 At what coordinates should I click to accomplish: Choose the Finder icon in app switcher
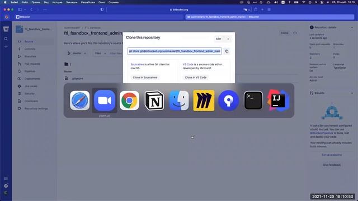[x=179, y=100]
